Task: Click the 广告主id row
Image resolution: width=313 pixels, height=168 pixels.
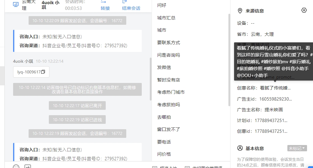Action: coord(264,99)
